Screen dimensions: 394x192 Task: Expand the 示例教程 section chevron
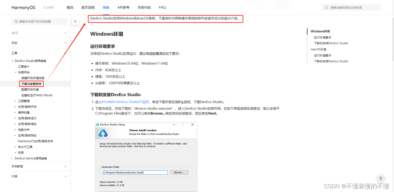[65, 166]
